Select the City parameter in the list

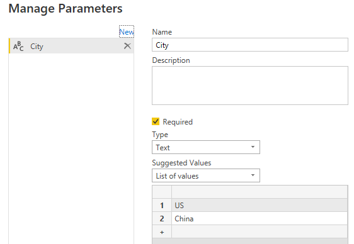pos(71,46)
